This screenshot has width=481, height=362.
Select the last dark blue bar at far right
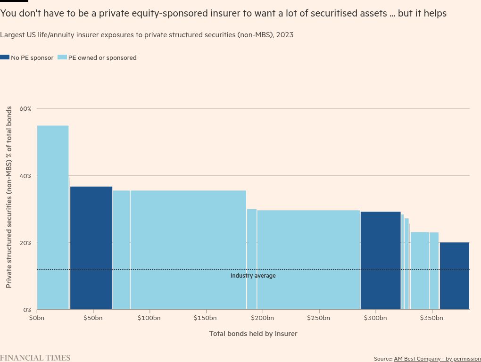tap(454, 276)
